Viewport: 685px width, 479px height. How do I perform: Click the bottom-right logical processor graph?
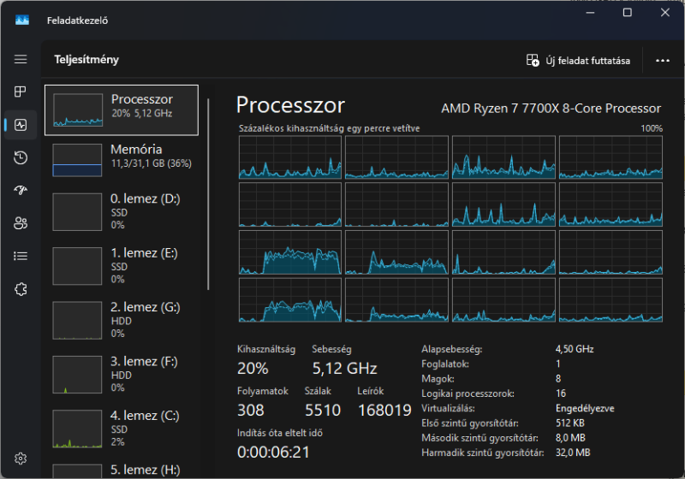[x=611, y=300]
